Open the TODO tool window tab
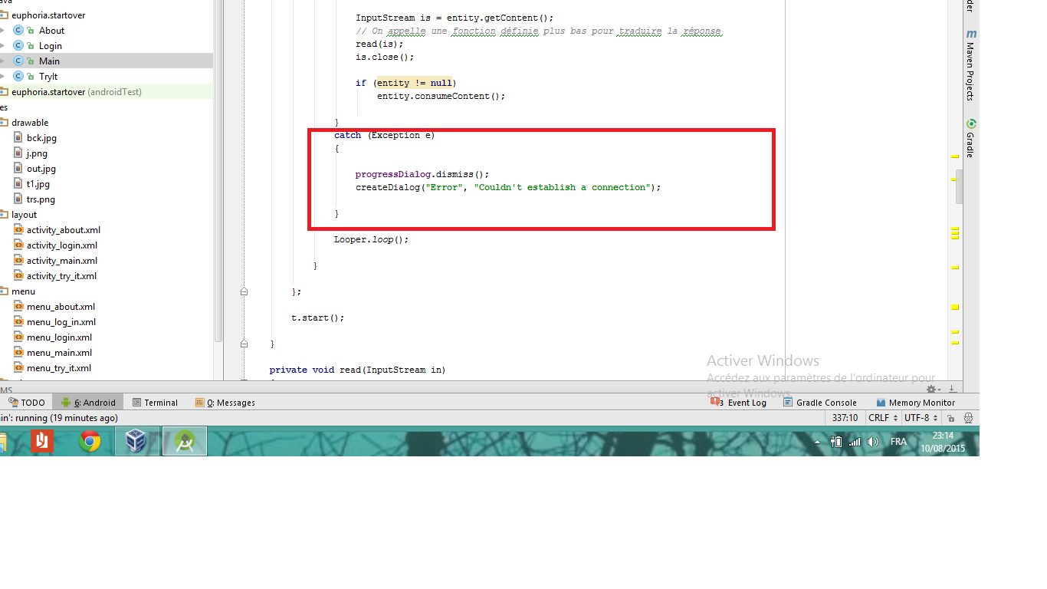Viewport: 1047px width, 589px height. (27, 403)
